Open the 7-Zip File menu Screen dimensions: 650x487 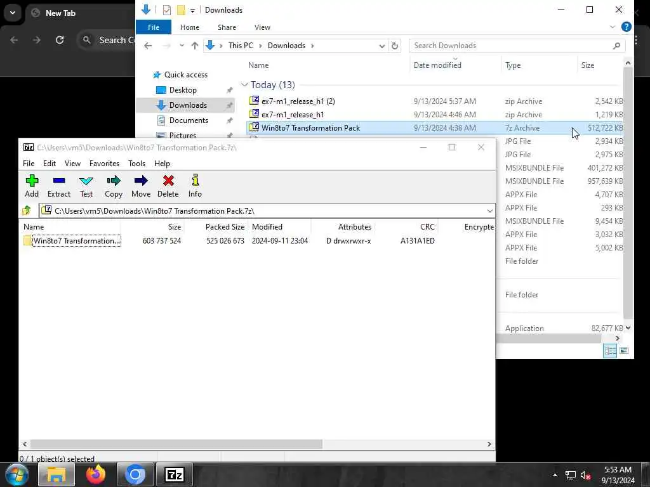(x=29, y=164)
